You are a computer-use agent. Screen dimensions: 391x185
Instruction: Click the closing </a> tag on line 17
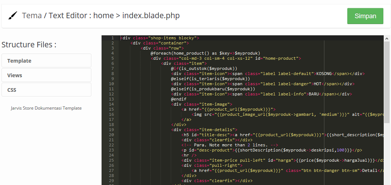pos(186,119)
